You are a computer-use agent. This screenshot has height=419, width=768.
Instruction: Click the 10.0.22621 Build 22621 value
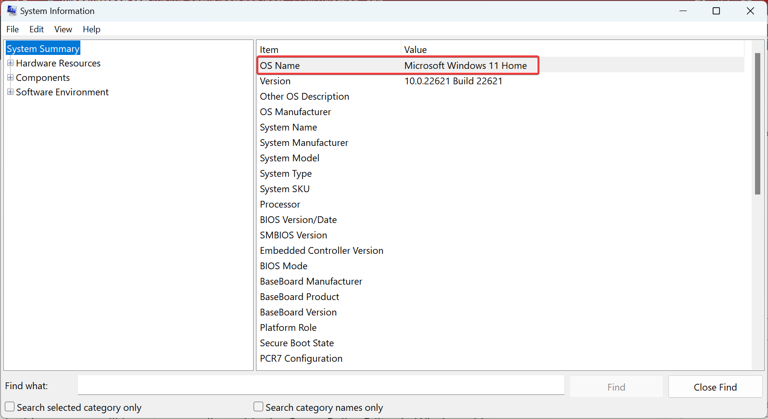(x=453, y=81)
